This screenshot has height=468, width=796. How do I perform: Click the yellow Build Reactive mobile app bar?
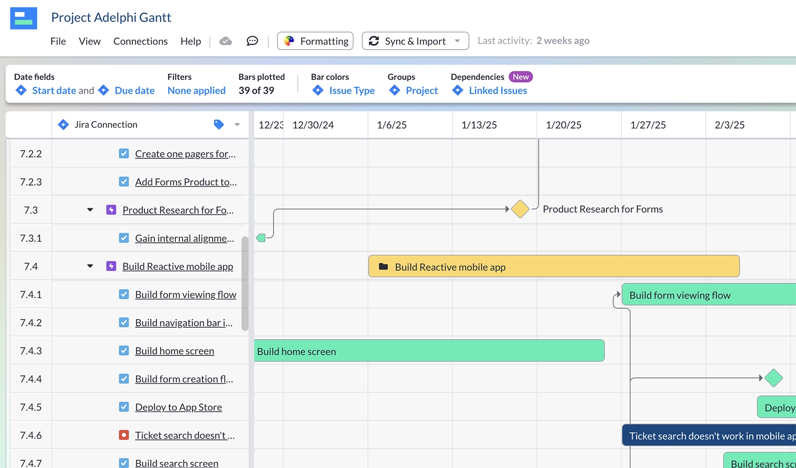(554, 267)
